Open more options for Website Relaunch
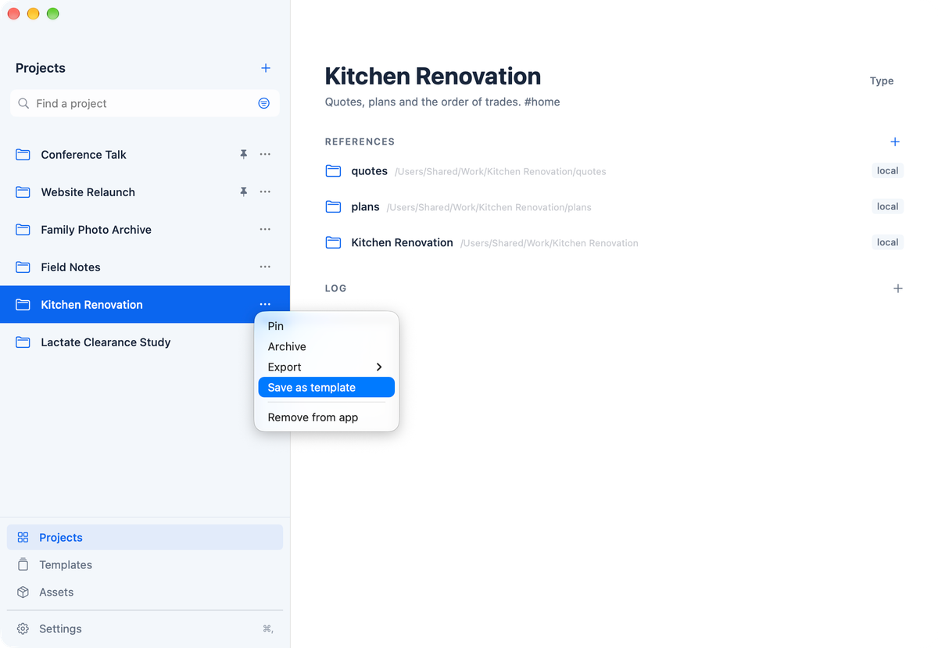 (x=265, y=192)
